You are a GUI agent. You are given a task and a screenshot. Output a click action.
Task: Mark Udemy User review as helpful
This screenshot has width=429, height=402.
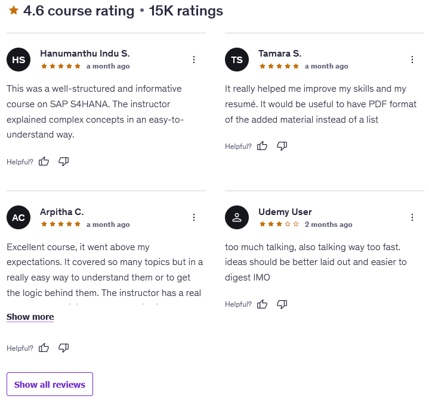[262, 304]
